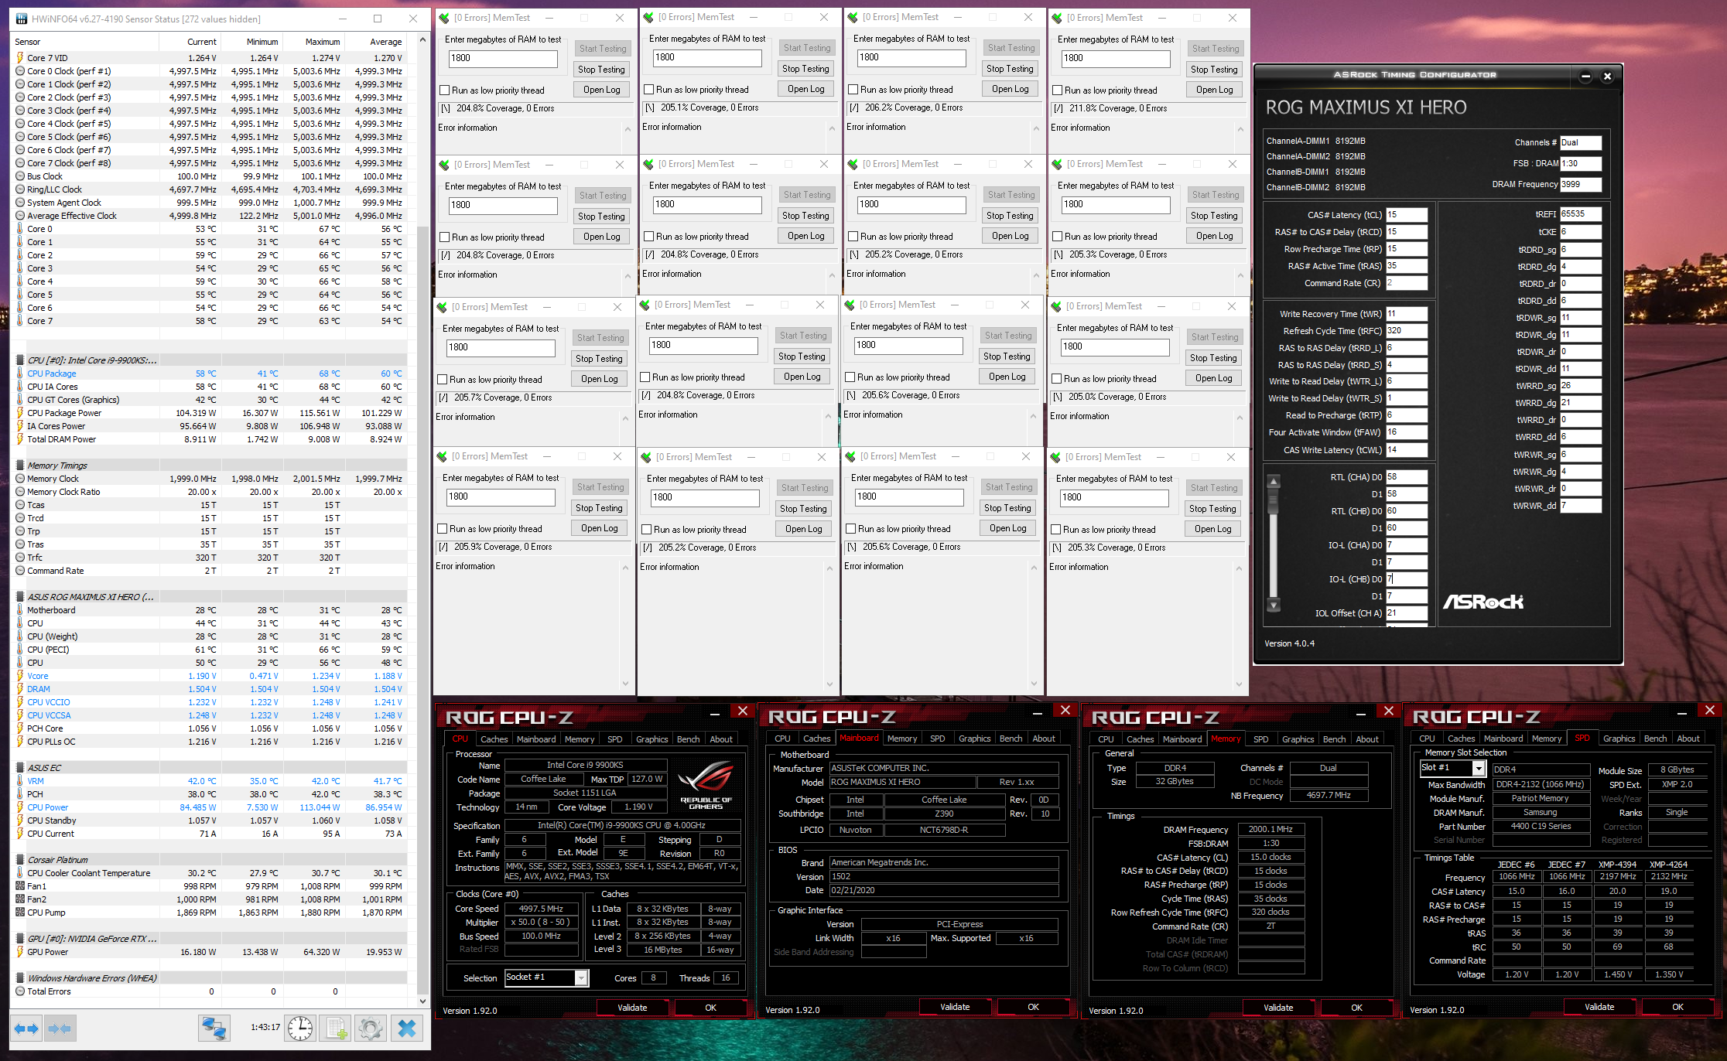Viewport: 1727px width, 1061px height.
Task: Click icon beside CPU Pump row
Action: [x=20, y=913]
